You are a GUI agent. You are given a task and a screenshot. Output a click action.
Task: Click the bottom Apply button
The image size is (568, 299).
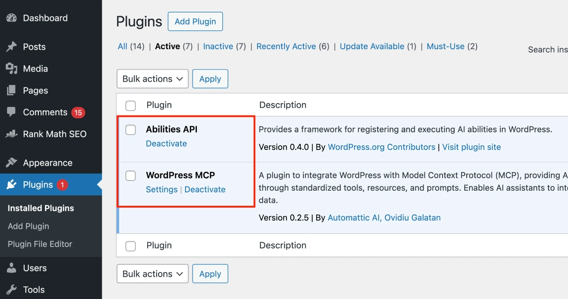tap(210, 274)
